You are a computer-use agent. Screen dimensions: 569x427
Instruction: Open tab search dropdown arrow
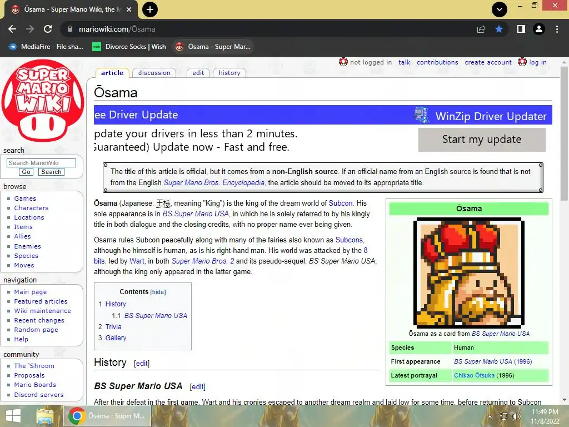pyautogui.click(x=500, y=9)
